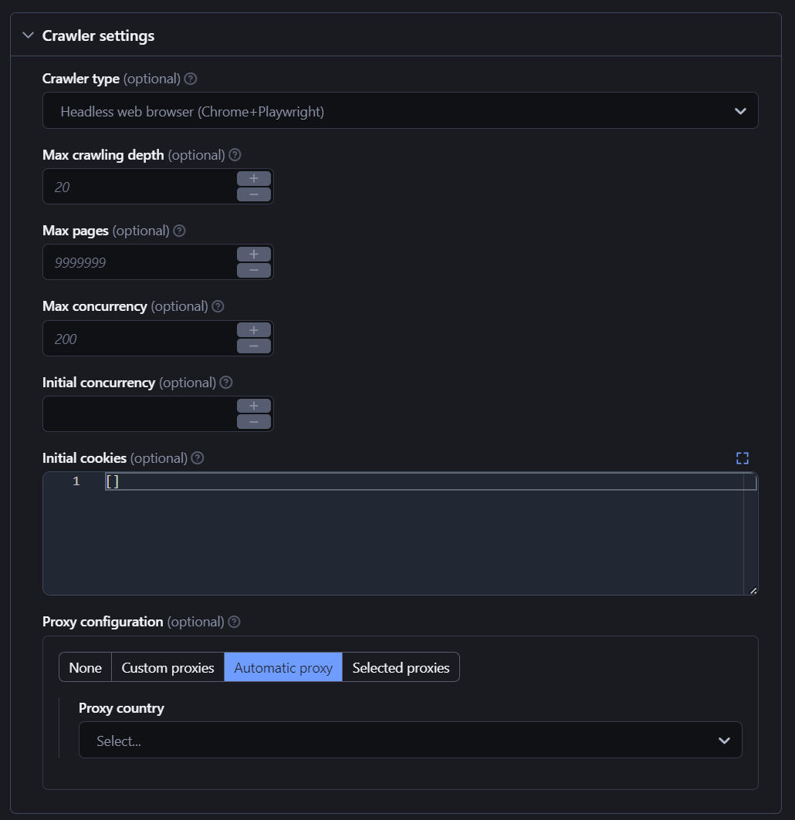The width and height of the screenshot is (795, 820).
Task: Enable the Selected proxies option
Action: tap(401, 666)
